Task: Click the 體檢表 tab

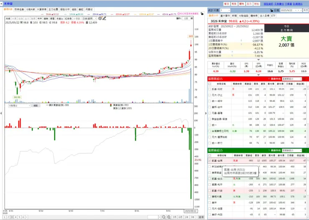Action: click(x=254, y=15)
